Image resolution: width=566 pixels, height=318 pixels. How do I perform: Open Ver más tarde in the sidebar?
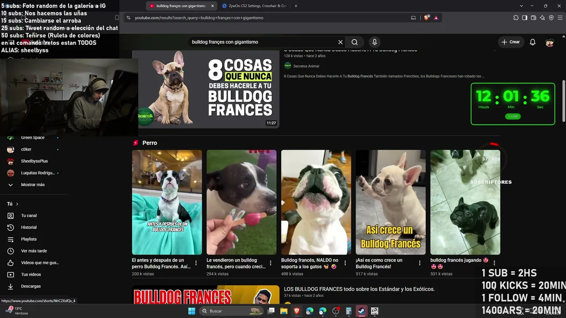point(34,251)
